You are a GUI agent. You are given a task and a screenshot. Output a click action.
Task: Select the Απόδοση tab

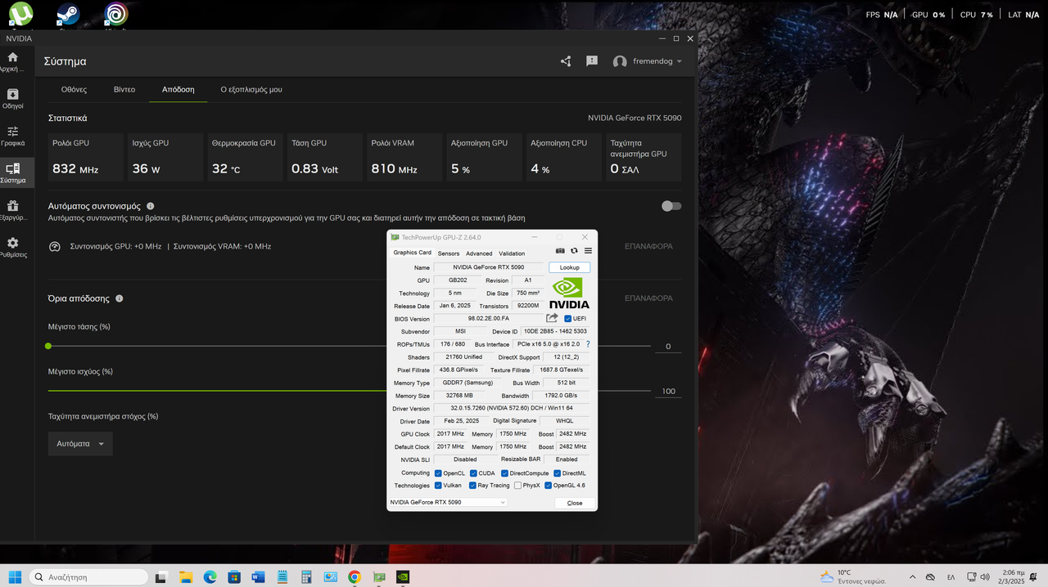point(178,89)
